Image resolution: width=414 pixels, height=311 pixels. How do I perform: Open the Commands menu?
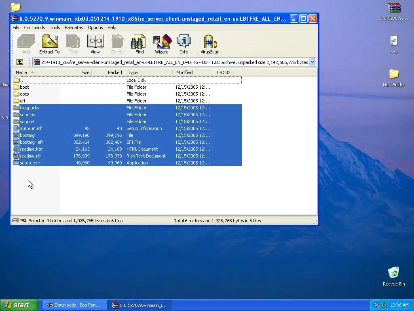[x=34, y=28]
